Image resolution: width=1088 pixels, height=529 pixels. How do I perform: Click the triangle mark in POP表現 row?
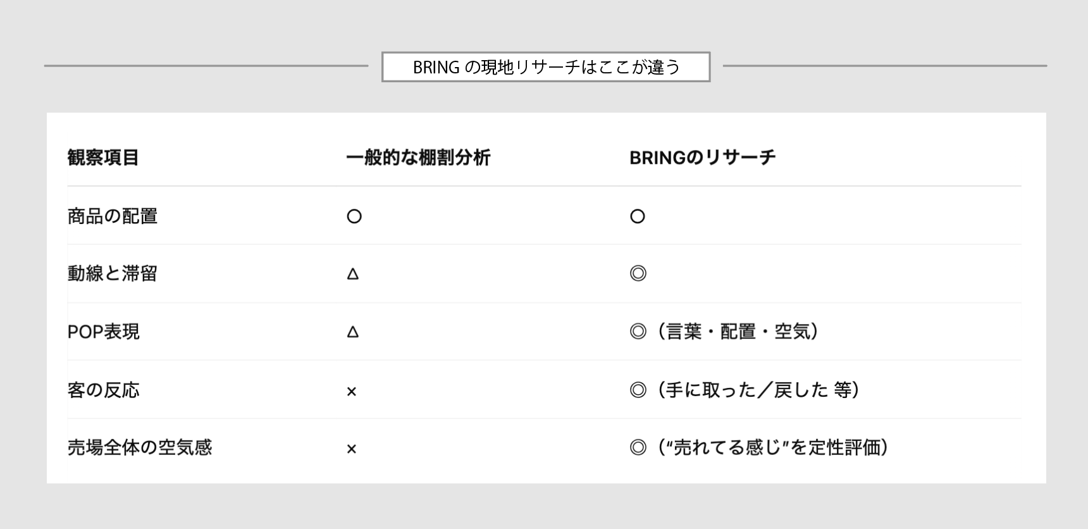(353, 332)
